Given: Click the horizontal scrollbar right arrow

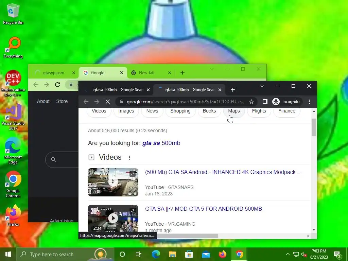Looking at the screenshot, I should click(308, 236).
